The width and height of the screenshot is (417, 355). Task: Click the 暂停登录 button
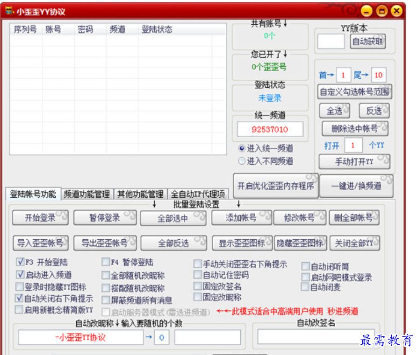(105, 218)
